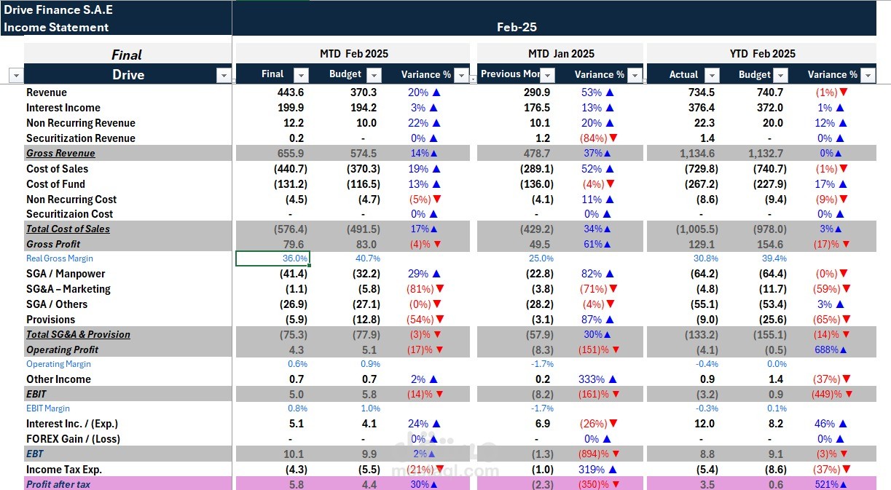
Task: Select the 'Drive Finance S.A.E' title cell
Action: click(x=58, y=10)
